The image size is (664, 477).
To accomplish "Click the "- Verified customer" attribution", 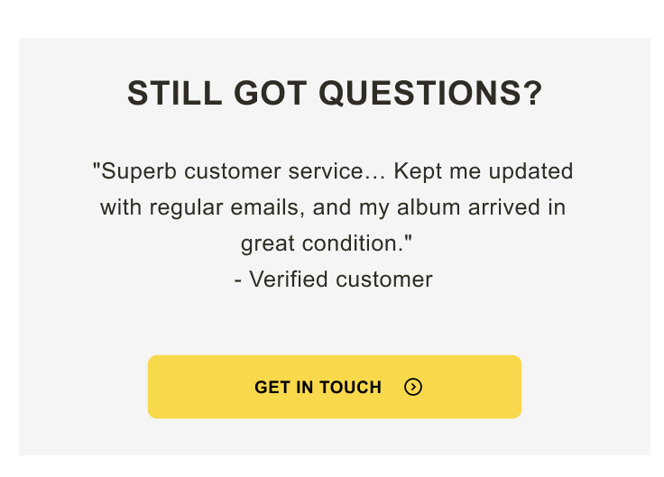I will [x=333, y=280].
